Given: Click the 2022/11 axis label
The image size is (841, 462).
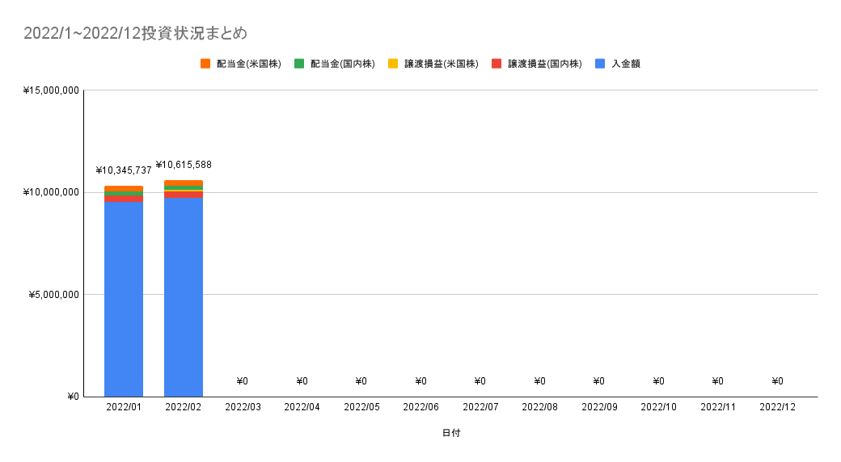Looking at the screenshot, I should click(x=718, y=407).
